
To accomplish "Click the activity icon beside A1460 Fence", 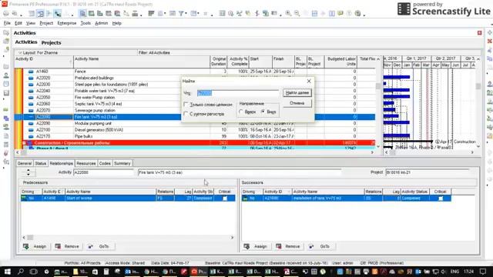I will click(31, 72).
